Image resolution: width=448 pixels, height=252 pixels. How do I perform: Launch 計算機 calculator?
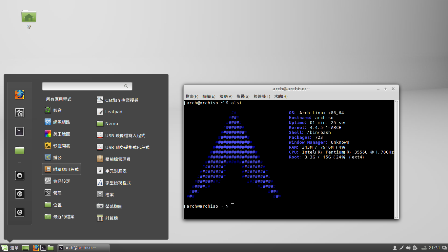point(108,218)
